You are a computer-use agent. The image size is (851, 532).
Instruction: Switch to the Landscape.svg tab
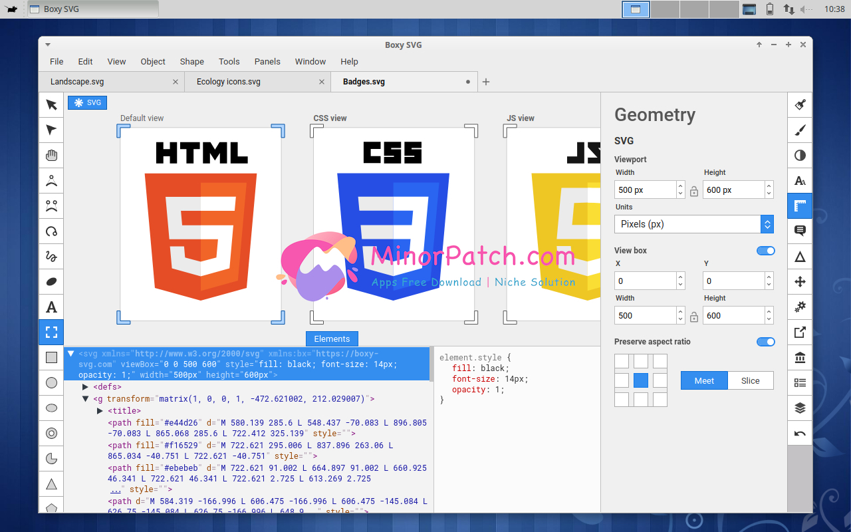click(111, 82)
